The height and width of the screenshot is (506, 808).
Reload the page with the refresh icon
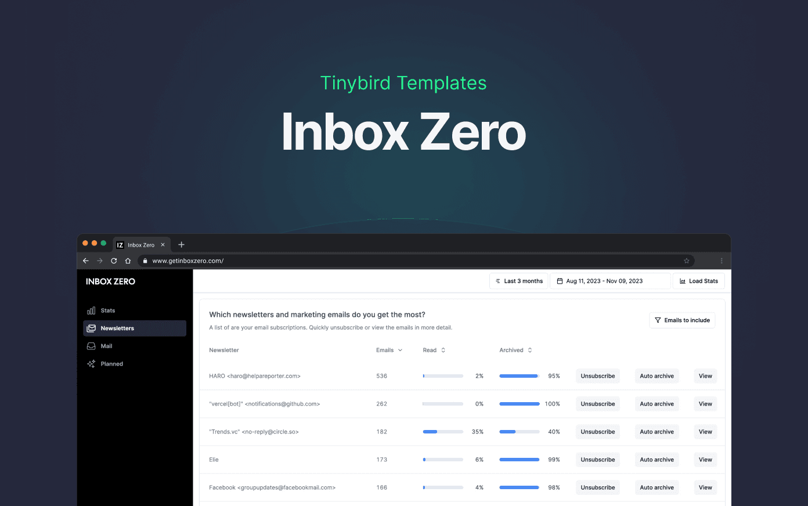(x=114, y=261)
